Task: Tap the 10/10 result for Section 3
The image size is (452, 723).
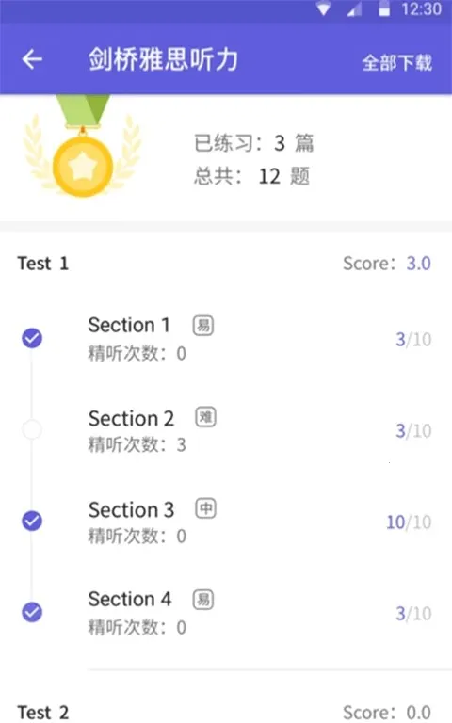Action: pyautogui.click(x=409, y=522)
